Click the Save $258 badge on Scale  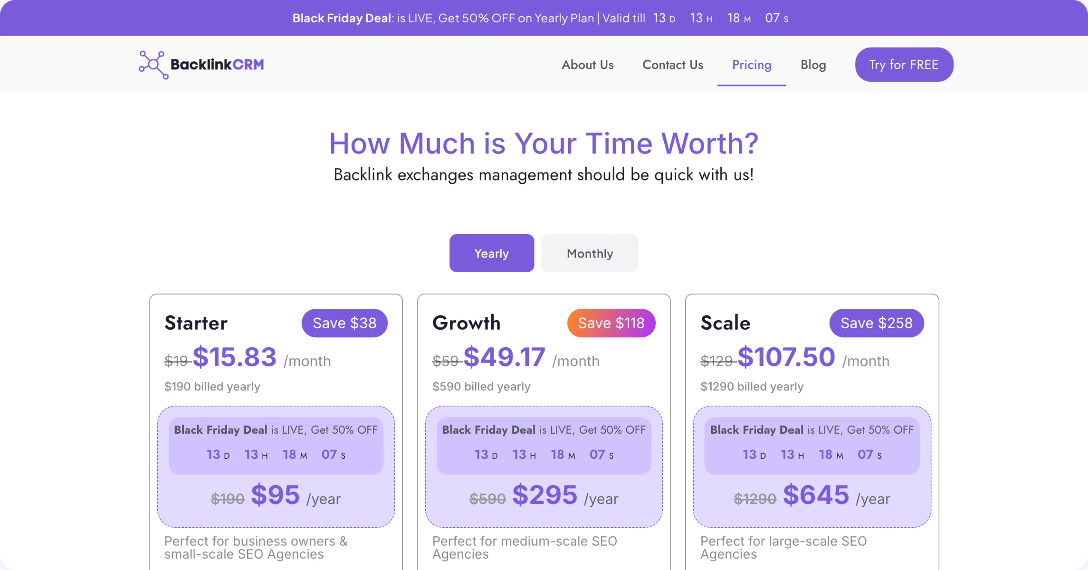click(x=876, y=323)
